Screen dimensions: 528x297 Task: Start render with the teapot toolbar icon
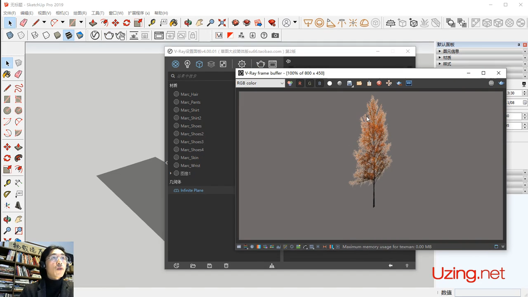click(109, 35)
